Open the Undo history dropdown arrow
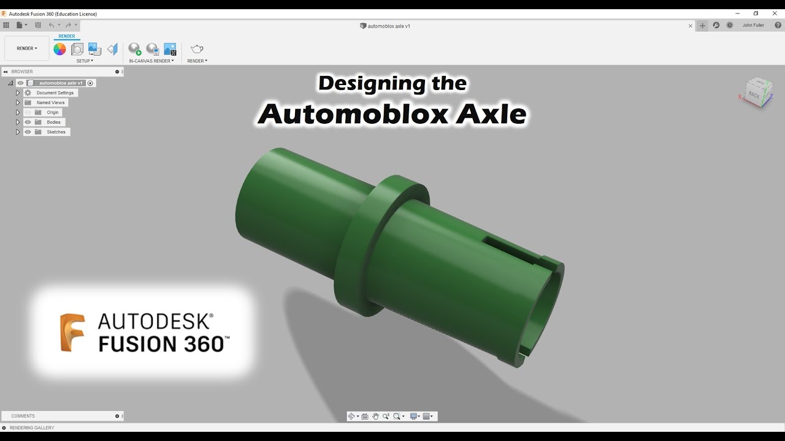The height and width of the screenshot is (441, 785). 59,25
